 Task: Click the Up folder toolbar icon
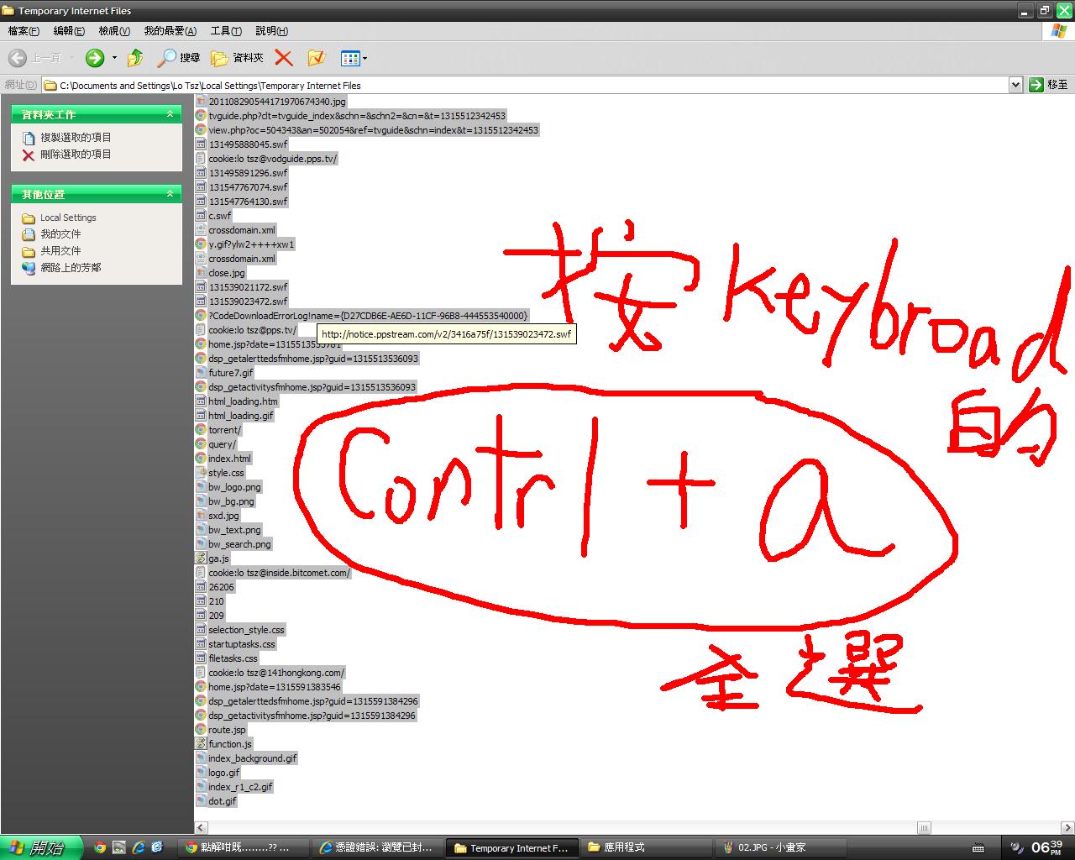point(135,58)
